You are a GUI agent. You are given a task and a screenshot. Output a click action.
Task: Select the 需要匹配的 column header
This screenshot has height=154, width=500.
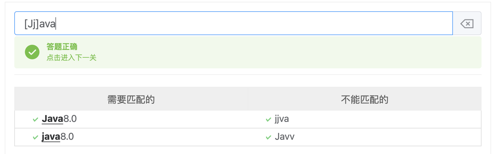[131, 99]
